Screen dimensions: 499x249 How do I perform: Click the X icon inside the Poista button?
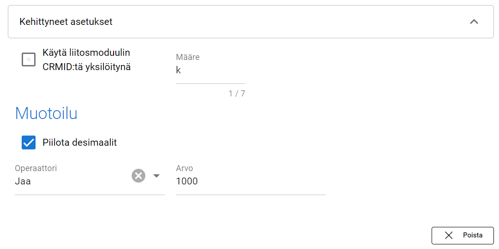(449, 235)
